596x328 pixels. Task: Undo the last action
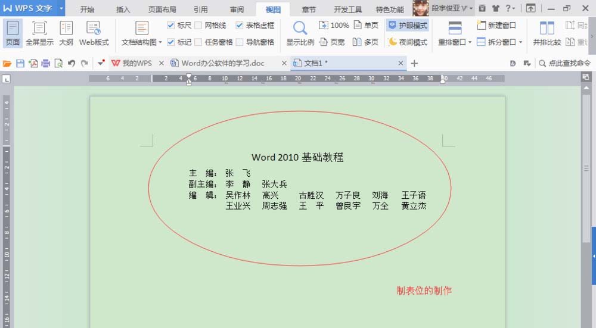(x=71, y=64)
